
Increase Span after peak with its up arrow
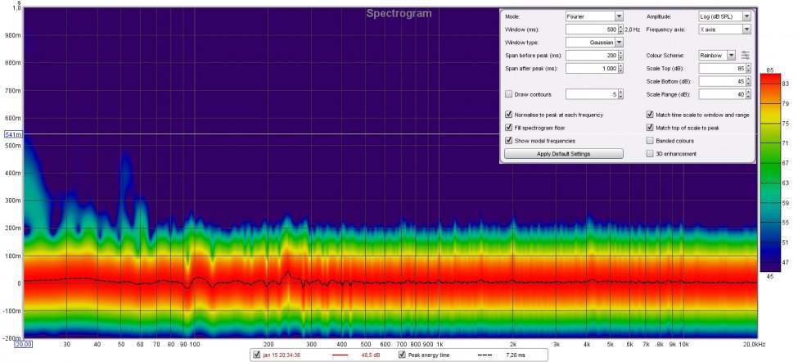[620, 66]
